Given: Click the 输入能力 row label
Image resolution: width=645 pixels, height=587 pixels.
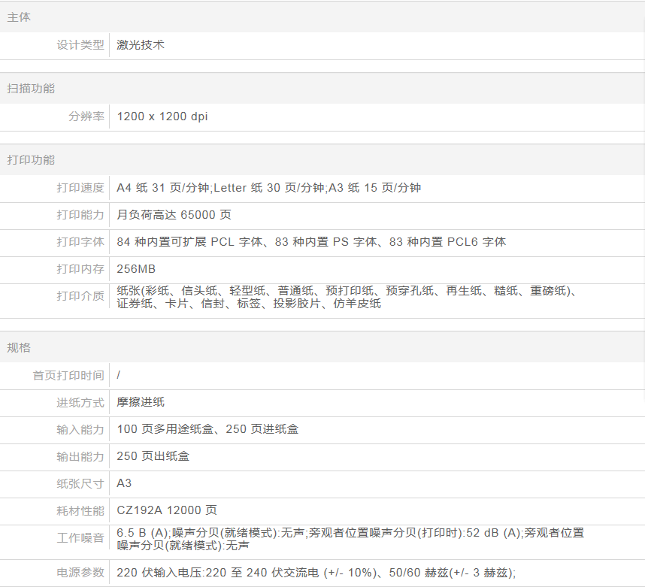Looking at the screenshot, I should pos(80,429).
